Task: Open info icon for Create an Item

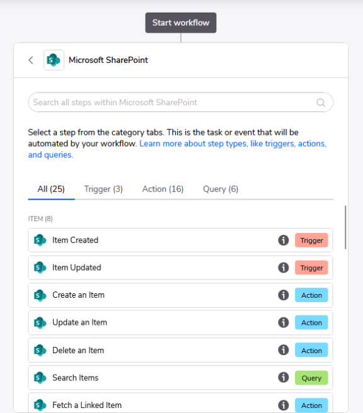Action: (x=284, y=295)
